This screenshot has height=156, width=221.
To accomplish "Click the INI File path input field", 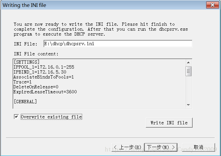I will coord(117,44).
